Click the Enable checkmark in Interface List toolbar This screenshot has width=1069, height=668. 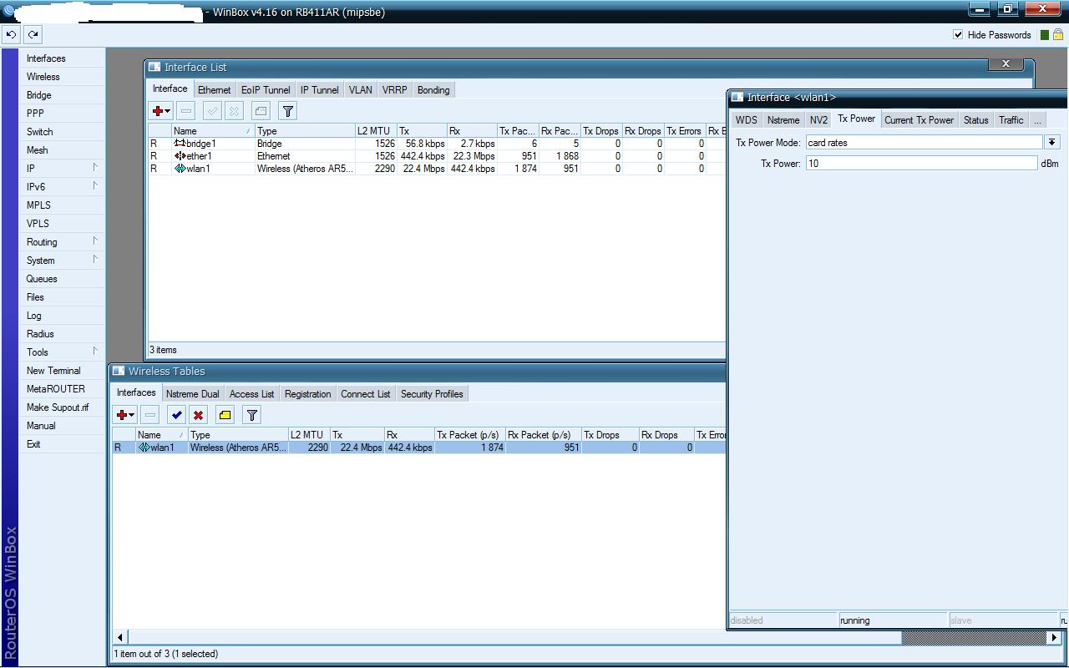213,111
